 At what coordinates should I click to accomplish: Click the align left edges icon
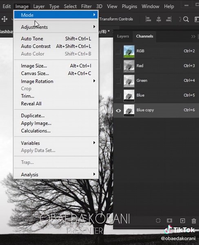click(148, 19)
